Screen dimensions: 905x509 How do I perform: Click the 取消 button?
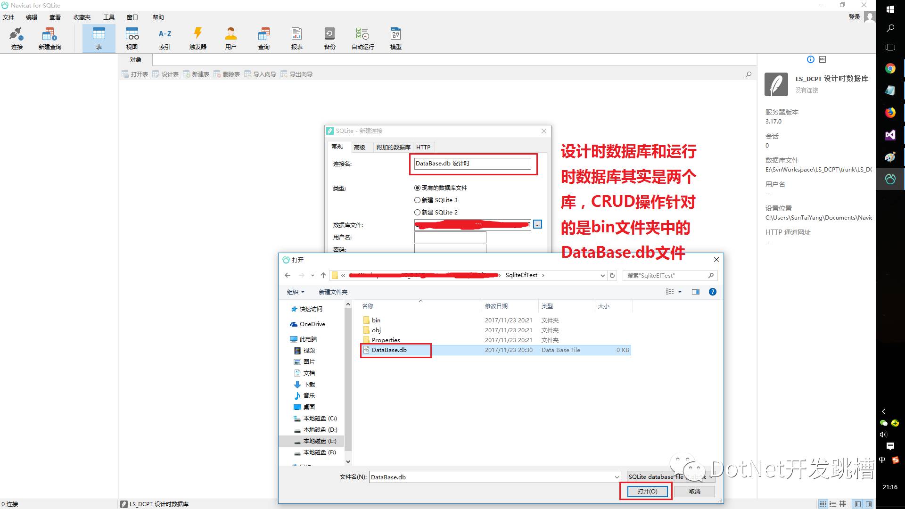pyautogui.click(x=695, y=491)
